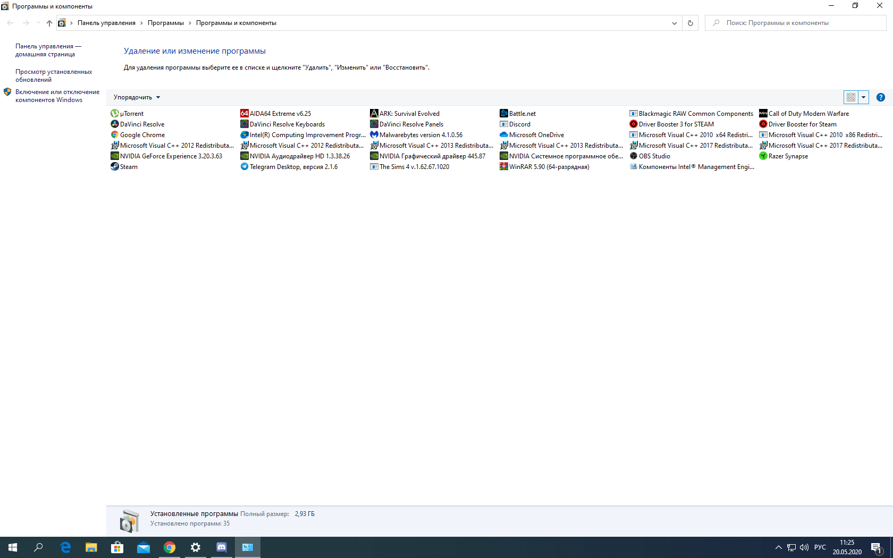Select the ARK: Survival Evolved icon
This screenshot has width=893, height=558.
tap(374, 113)
